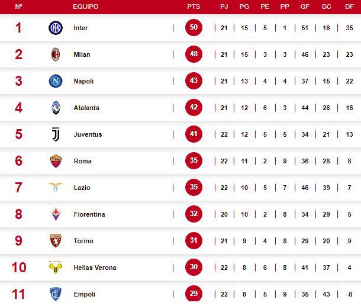Sort by the DF column header
The height and width of the screenshot is (306, 361).
pos(349,7)
